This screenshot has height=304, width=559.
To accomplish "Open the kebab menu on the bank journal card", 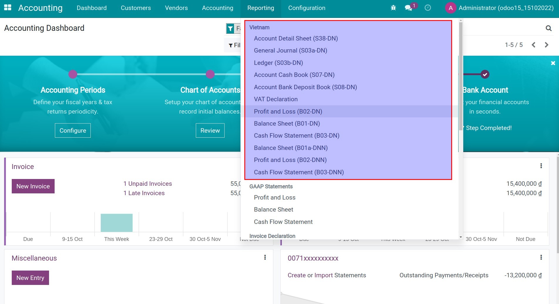I will [541, 257].
